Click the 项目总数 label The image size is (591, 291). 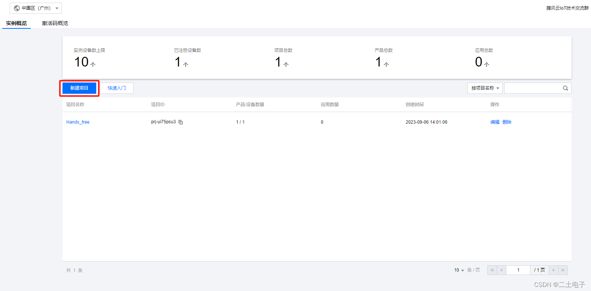(283, 50)
